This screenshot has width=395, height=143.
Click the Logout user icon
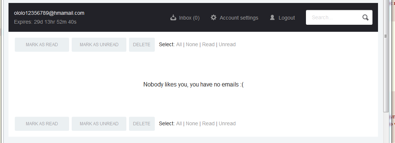pos(272,17)
